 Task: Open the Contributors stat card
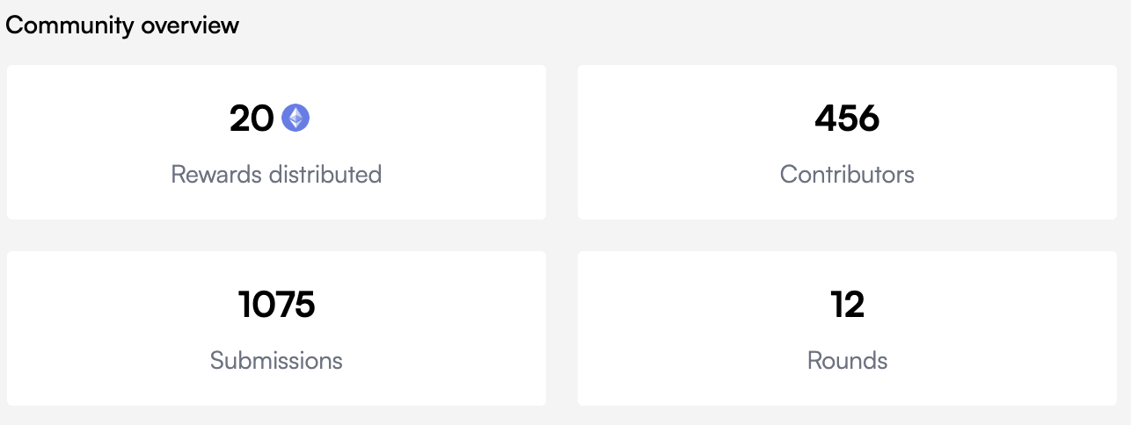tap(847, 142)
